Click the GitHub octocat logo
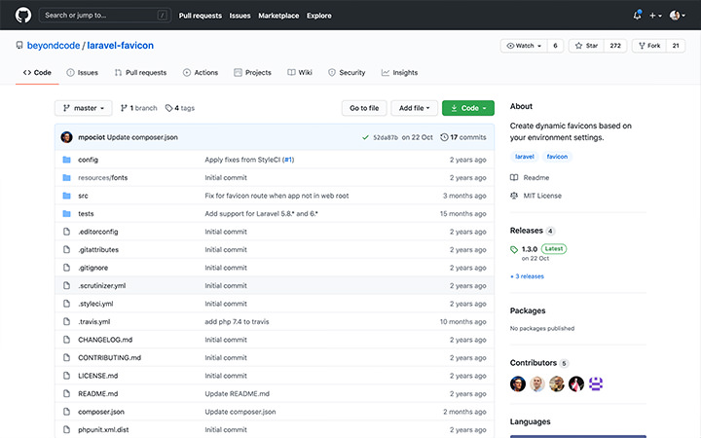Screen dimensions: 701x438 pos(23,16)
